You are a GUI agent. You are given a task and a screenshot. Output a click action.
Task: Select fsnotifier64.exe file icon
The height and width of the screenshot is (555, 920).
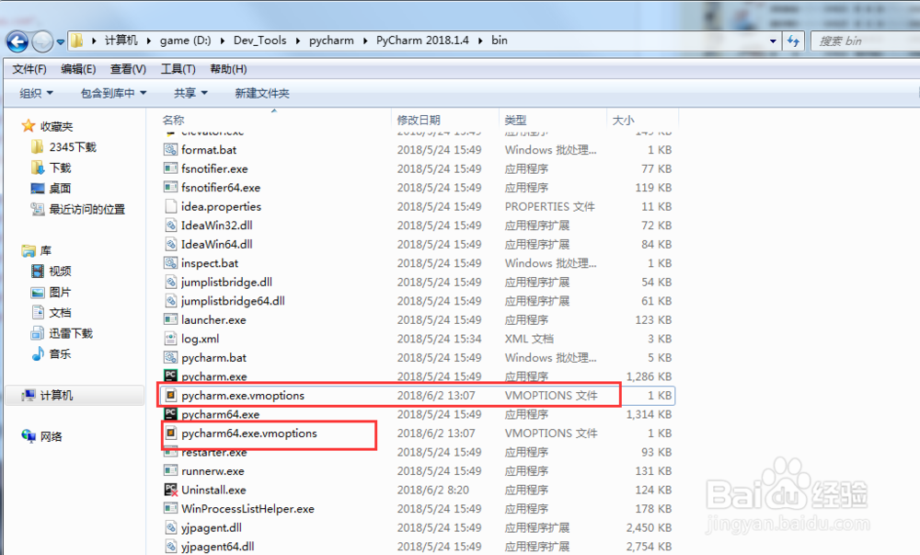click(170, 187)
